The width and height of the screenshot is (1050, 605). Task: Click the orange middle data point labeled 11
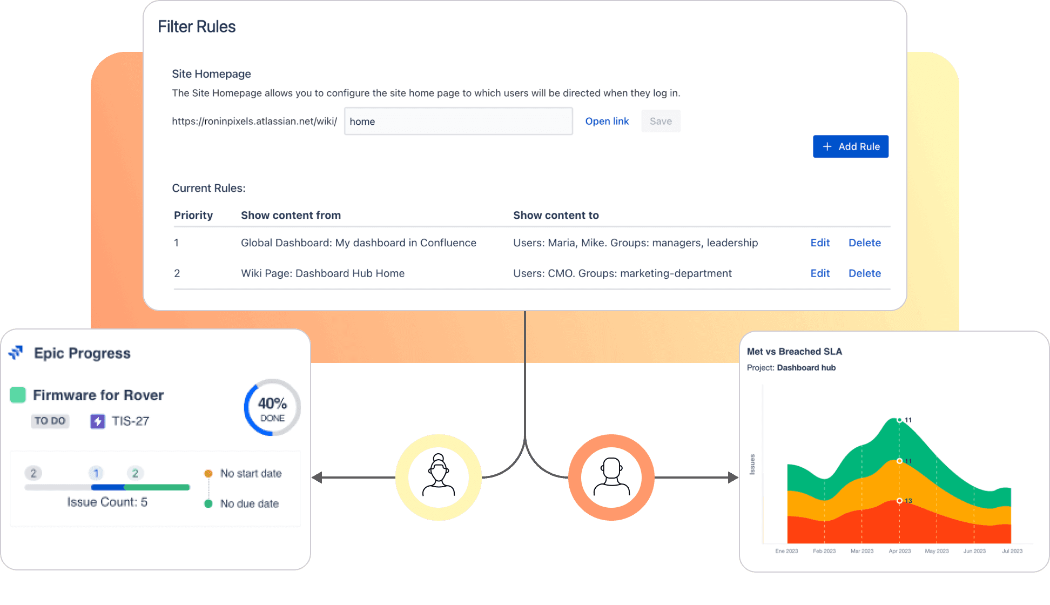(899, 461)
